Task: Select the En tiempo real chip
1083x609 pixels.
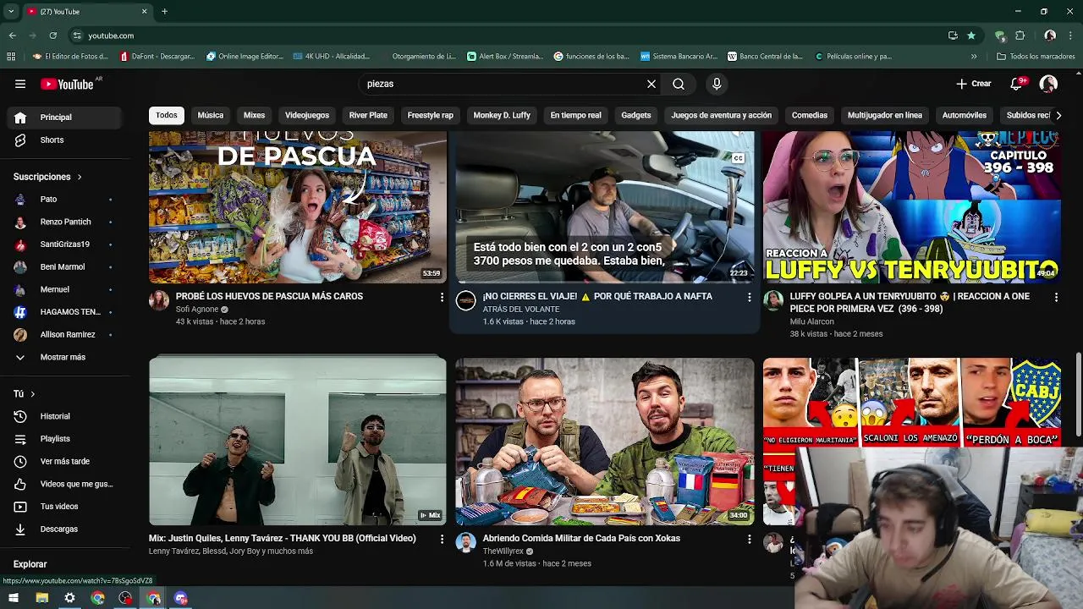Action: click(x=576, y=115)
